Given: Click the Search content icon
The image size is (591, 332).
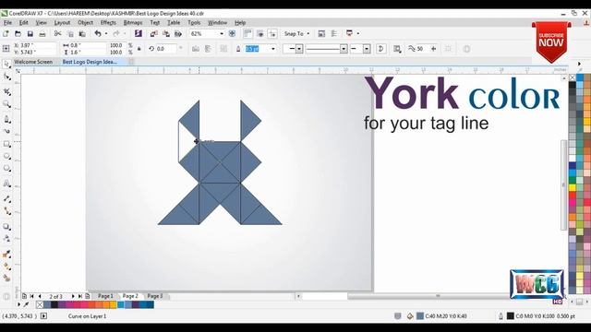Looking at the screenshot, I should tap(139, 34).
